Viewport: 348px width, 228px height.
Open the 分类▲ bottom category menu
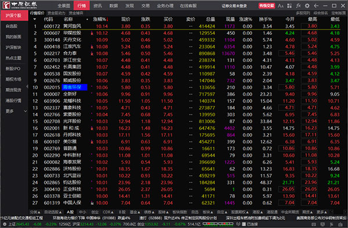(x=35, y=212)
